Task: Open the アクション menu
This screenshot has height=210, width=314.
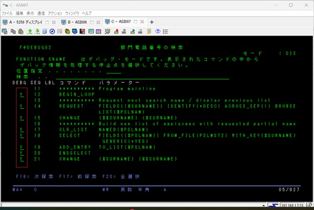Action: pos(55,13)
